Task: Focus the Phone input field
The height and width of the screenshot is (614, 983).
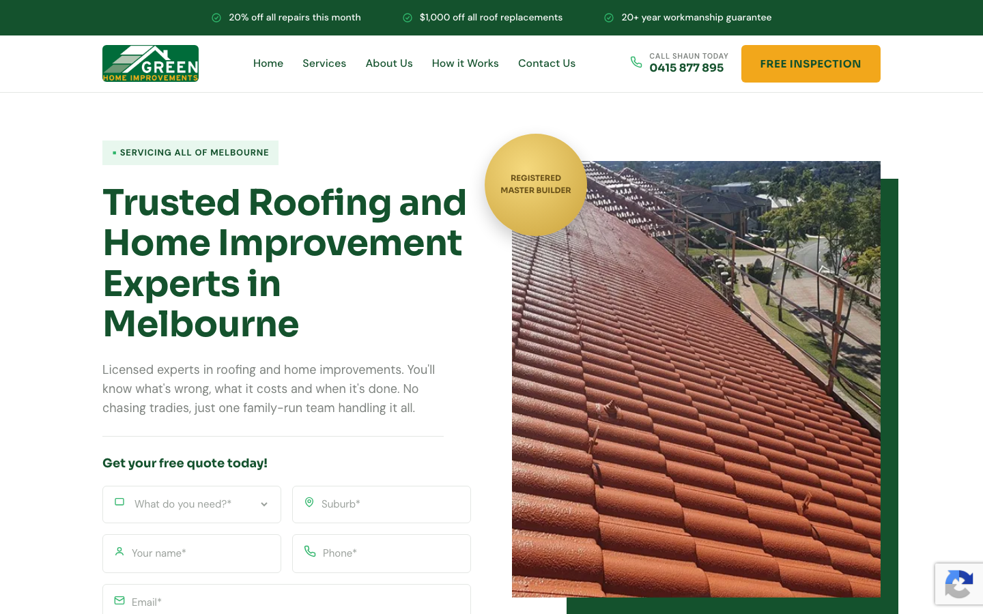Action: pyautogui.click(x=382, y=553)
